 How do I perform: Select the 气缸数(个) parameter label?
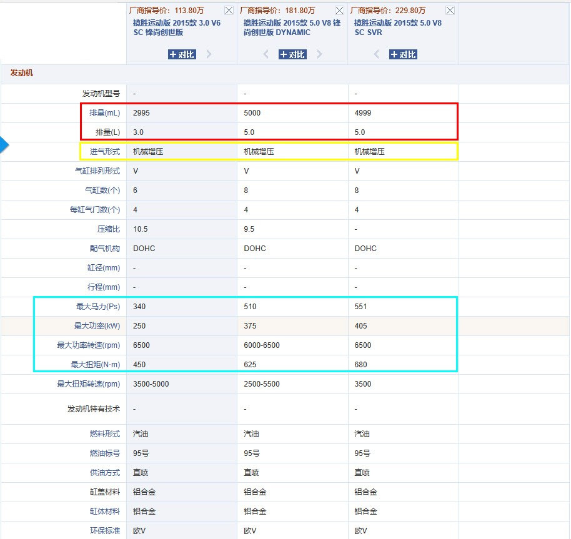click(x=102, y=190)
